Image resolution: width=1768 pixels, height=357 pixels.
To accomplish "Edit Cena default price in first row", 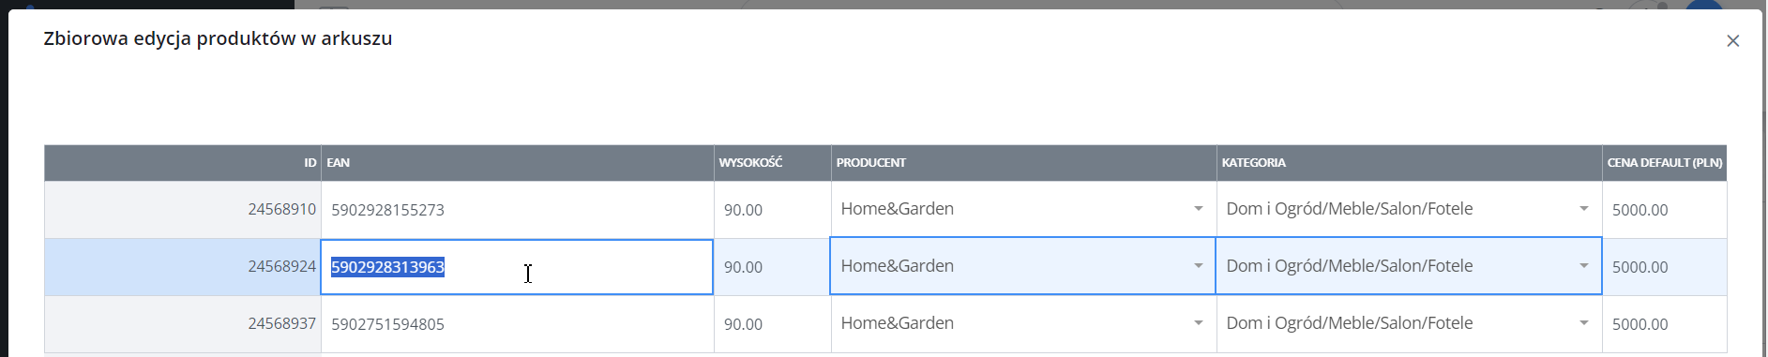I will (1664, 210).
